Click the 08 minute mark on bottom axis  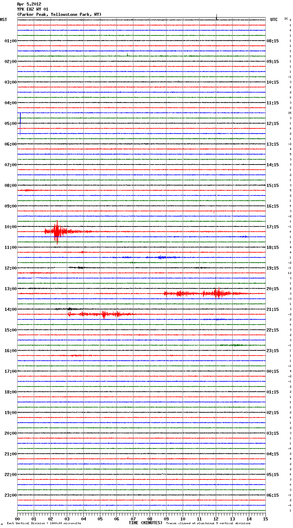(x=150, y=519)
